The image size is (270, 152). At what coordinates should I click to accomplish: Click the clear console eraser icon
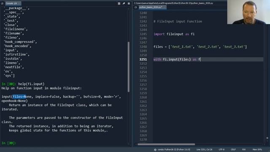tap(124, 3)
